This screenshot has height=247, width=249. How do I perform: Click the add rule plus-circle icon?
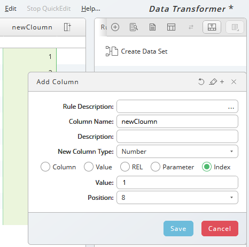coord(115,27)
